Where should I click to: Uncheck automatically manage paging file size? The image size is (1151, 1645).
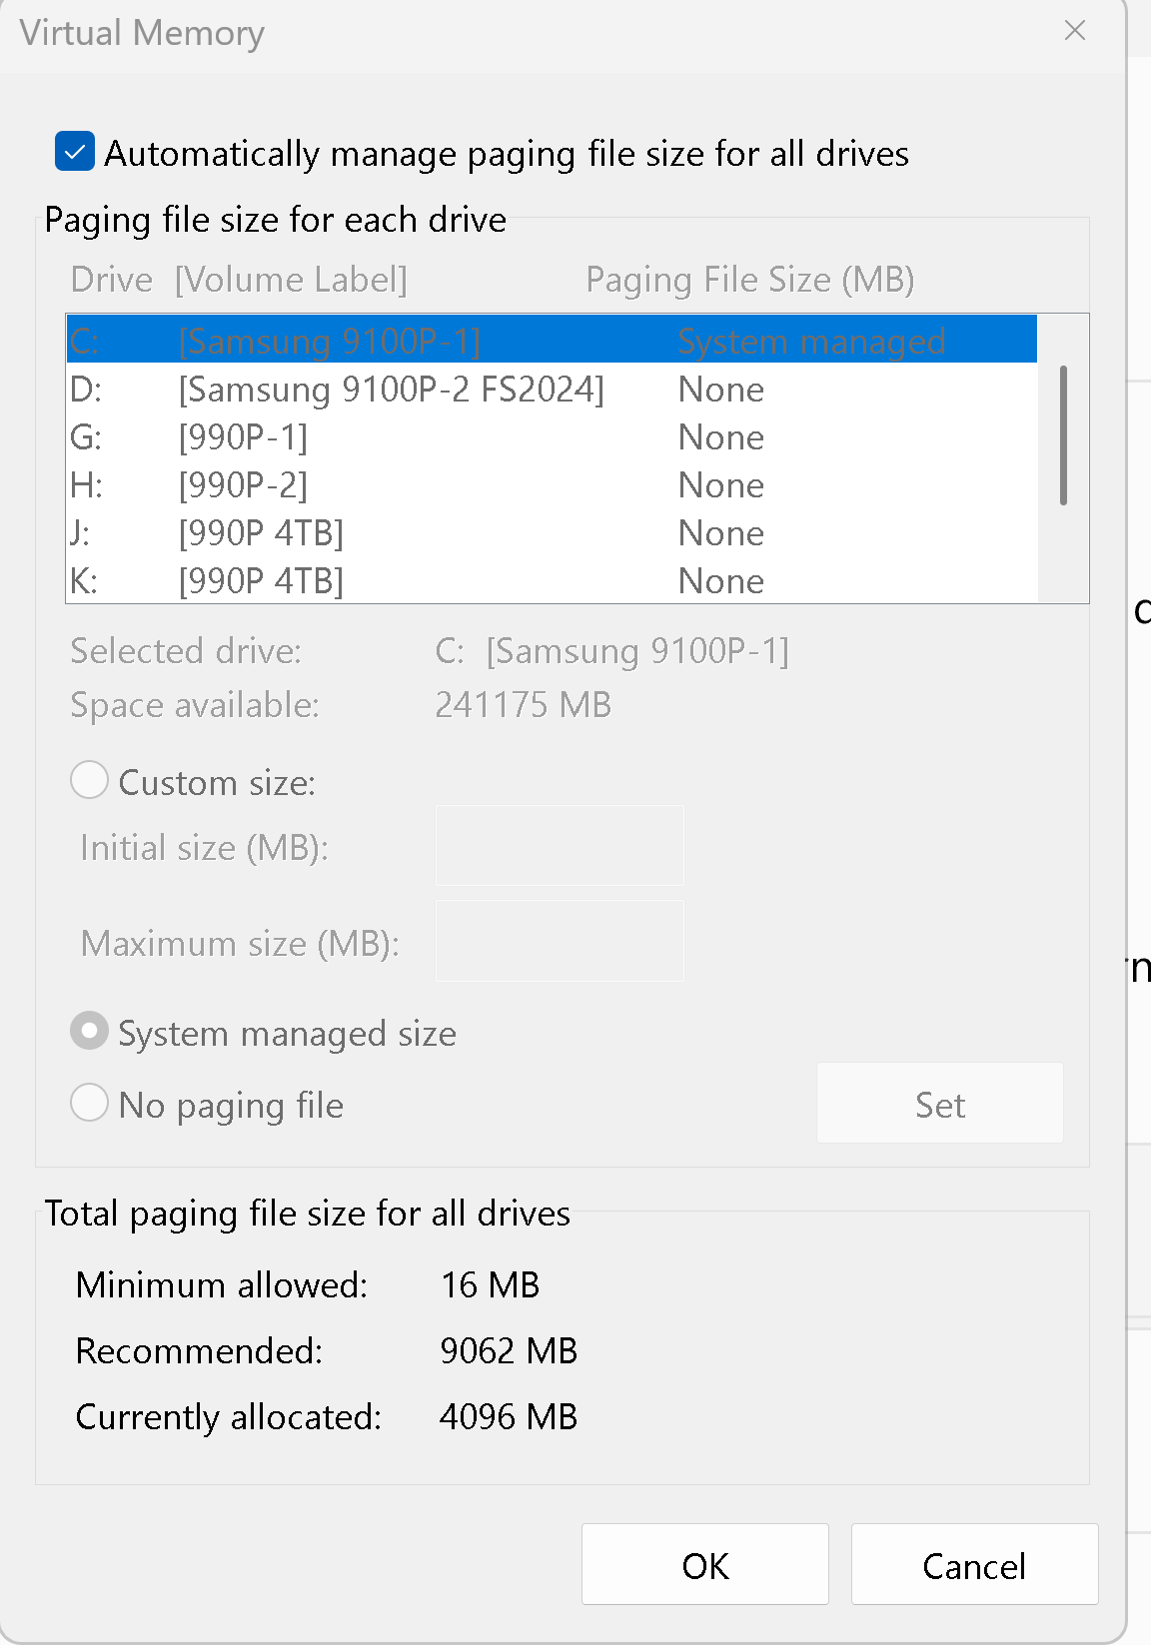click(74, 153)
